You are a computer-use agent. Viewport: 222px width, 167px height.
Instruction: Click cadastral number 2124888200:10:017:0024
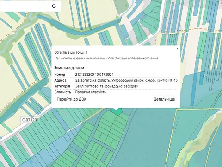pos(94,75)
